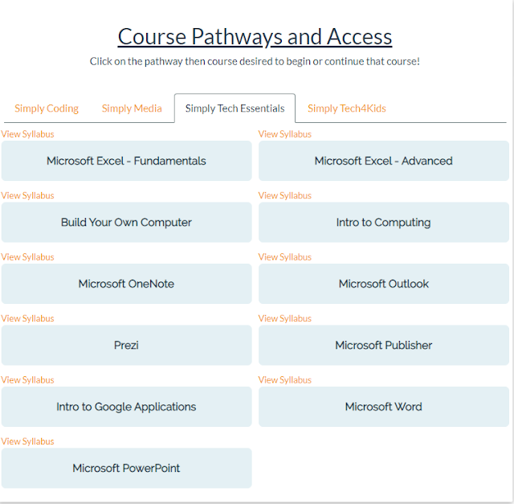Screen dimensions: 514x504
Task: Open the Microsoft Publisher course
Action: (384, 345)
